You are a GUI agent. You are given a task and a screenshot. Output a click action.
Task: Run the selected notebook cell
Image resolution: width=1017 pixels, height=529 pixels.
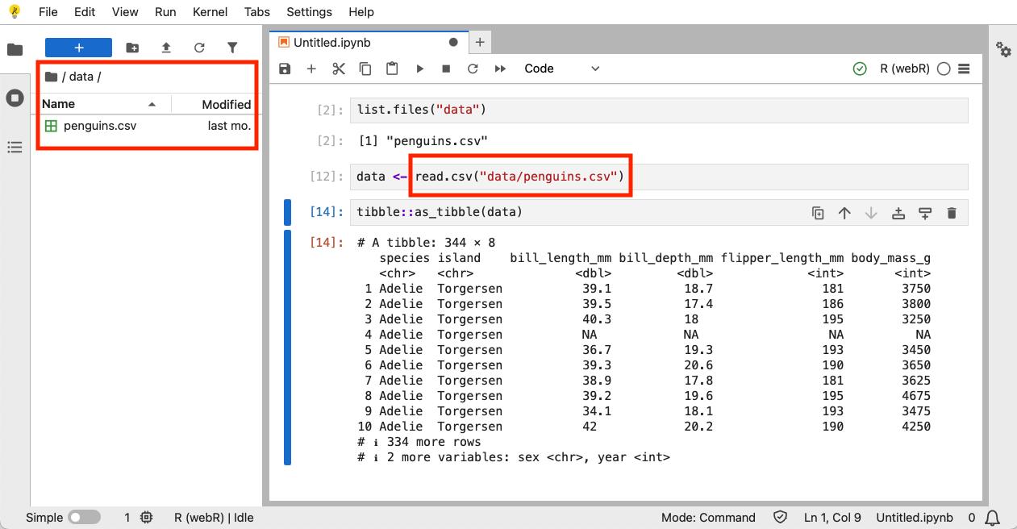[419, 69]
